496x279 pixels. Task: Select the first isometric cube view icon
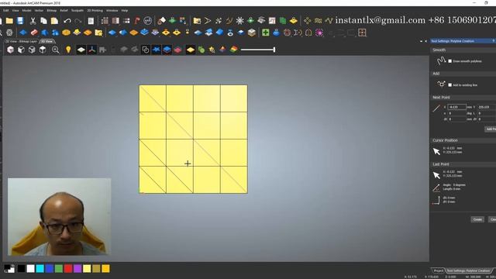[10, 50]
